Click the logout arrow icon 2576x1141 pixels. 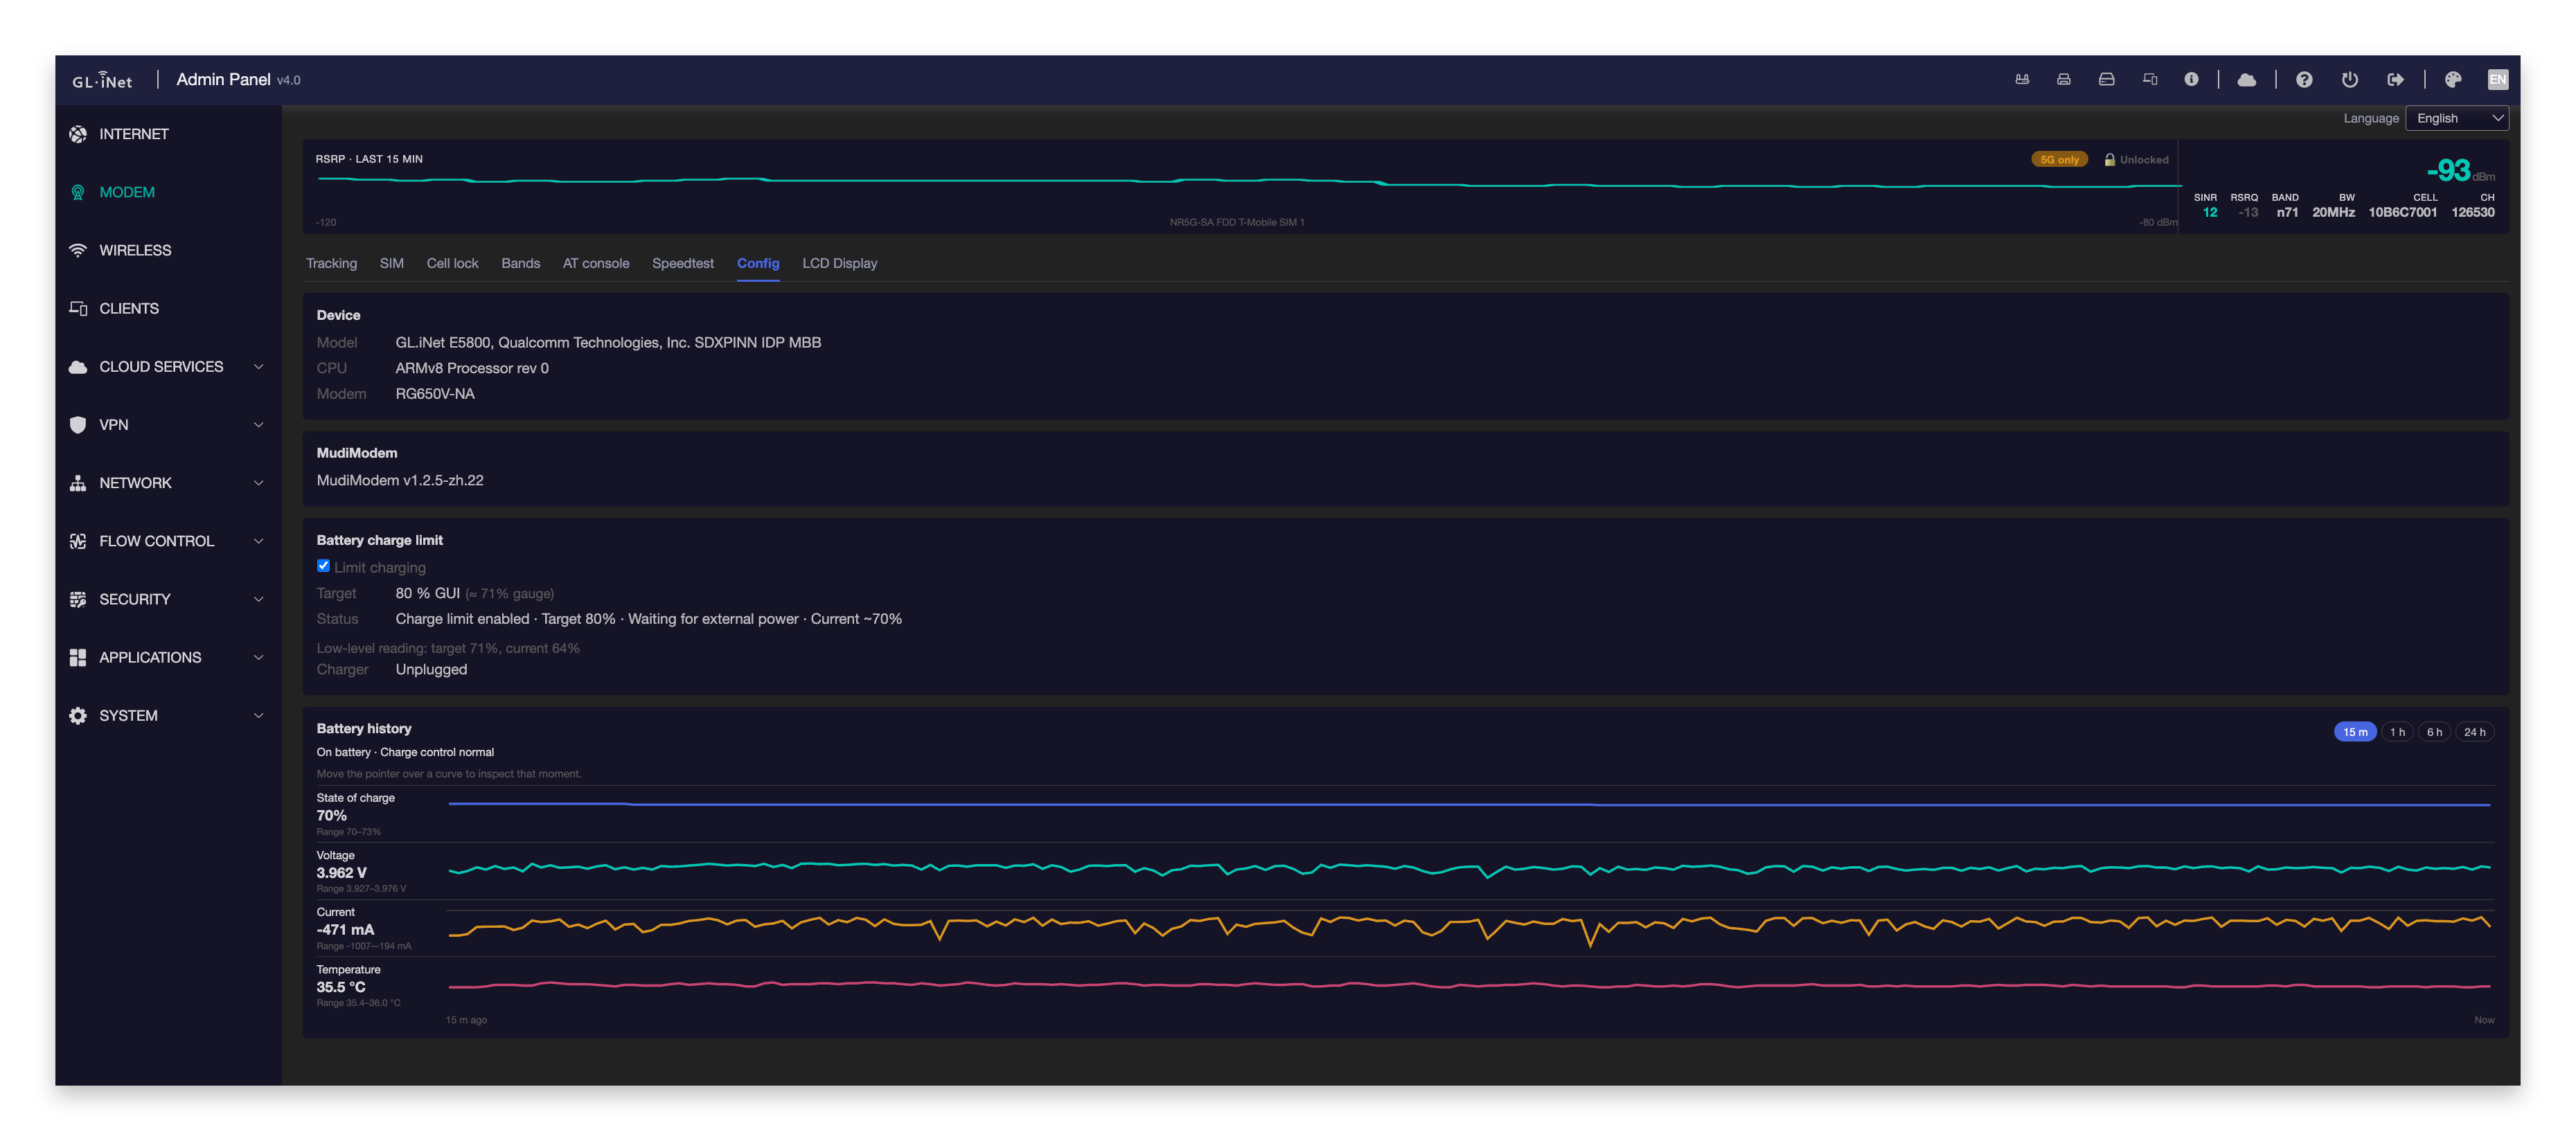2395,80
